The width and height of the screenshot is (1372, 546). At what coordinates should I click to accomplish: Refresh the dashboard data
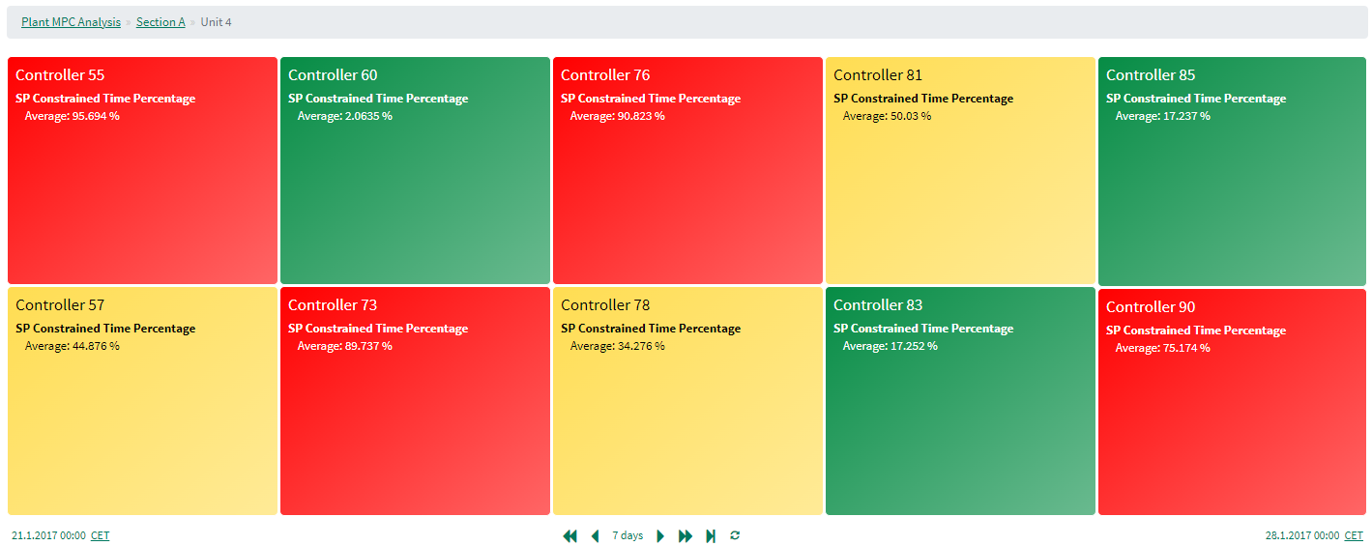pos(735,535)
